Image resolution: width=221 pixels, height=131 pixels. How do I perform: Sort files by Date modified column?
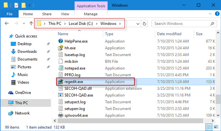tap(169, 34)
